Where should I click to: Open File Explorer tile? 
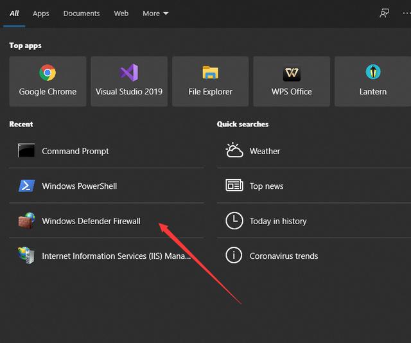pyautogui.click(x=210, y=81)
